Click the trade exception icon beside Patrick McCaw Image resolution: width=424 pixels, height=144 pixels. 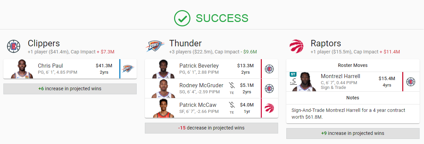pos(232,108)
